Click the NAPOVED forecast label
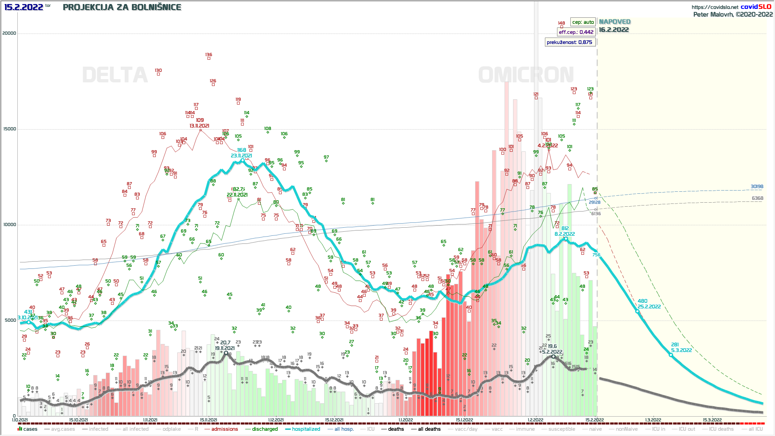Screen dimensions: 775x436 [x=614, y=22]
